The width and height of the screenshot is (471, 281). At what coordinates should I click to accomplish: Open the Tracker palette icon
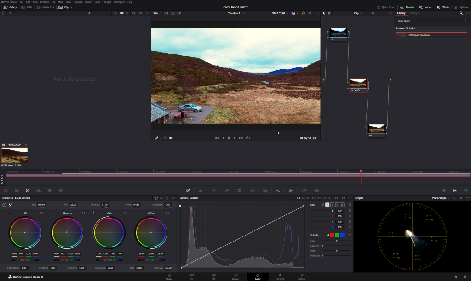point(253,191)
